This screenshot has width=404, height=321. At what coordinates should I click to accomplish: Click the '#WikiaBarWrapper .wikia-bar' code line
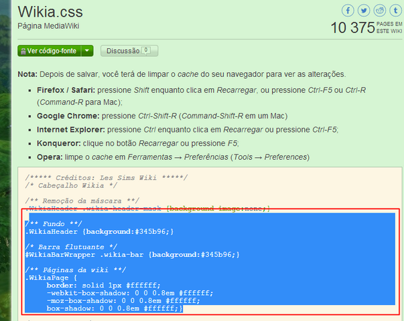click(x=132, y=255)
